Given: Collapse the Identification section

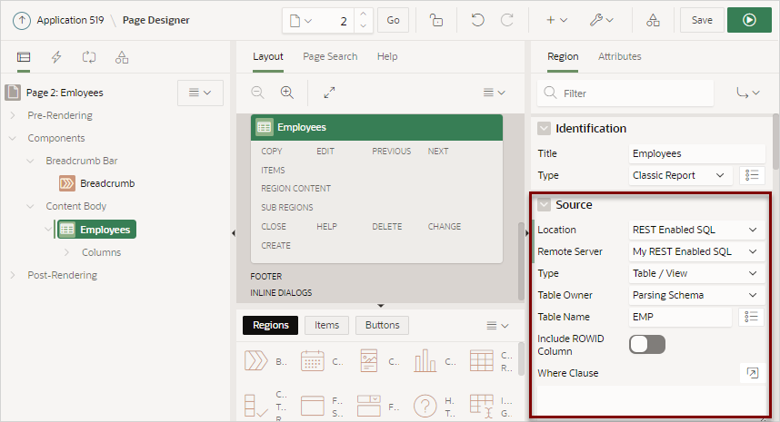Looking at the screenshot, I should (544, 129).
